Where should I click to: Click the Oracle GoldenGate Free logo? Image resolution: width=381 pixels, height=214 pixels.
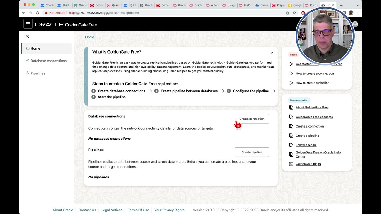[66, 25]
